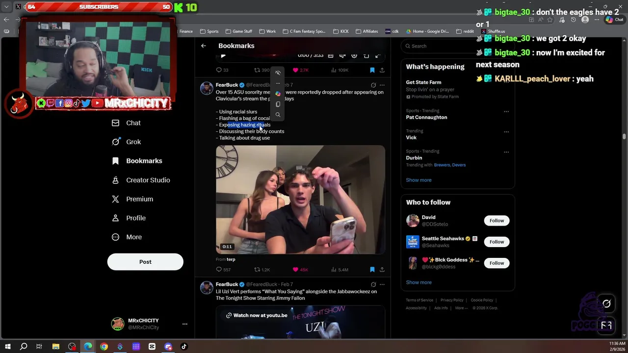Enter fullscreen on the top video
628x353 pixels.
(378, 56)
